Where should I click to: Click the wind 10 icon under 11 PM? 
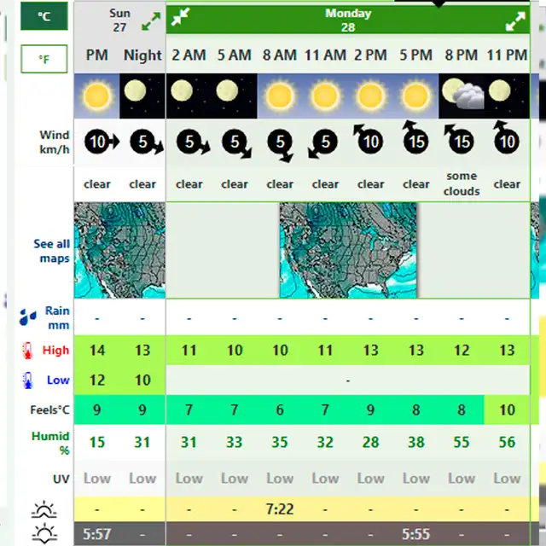506,137
